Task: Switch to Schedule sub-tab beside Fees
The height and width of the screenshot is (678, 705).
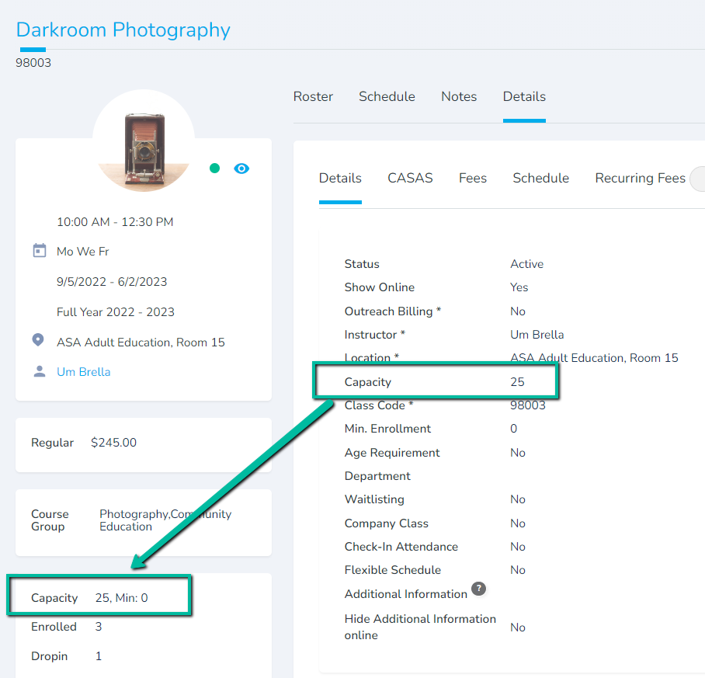Action: [x=540, y=179]
